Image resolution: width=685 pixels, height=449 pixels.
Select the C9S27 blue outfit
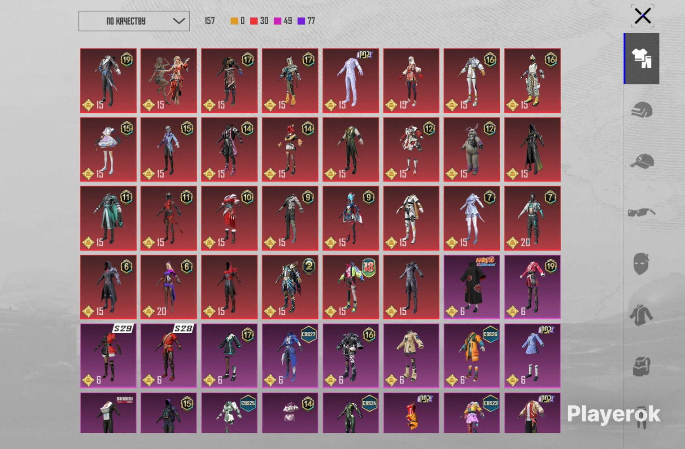point(290,356)
